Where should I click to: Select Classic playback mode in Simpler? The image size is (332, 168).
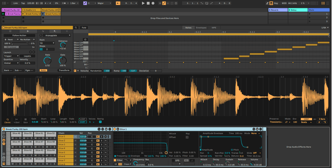click(7, 121)
